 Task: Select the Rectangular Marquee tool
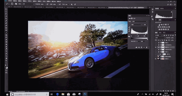click(x=6, y=11)
